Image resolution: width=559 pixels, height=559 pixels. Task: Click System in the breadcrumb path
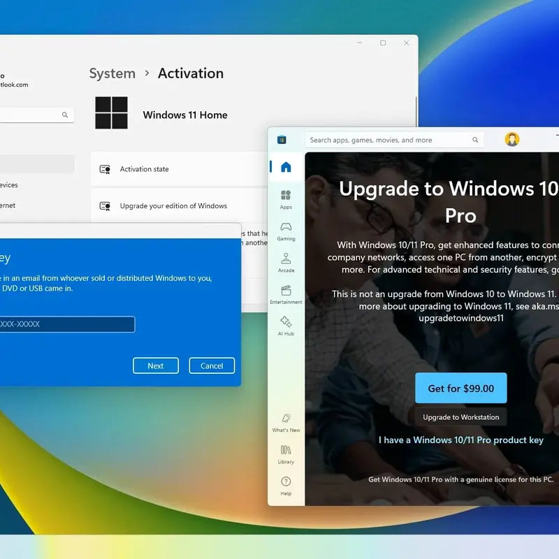pyautogui.click(x=111, y=73)
